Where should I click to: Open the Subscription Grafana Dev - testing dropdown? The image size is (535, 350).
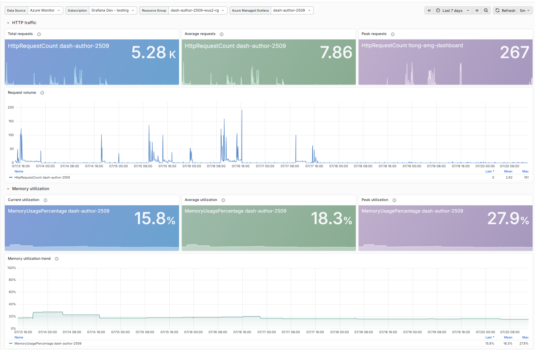click(x=113, y=11)
